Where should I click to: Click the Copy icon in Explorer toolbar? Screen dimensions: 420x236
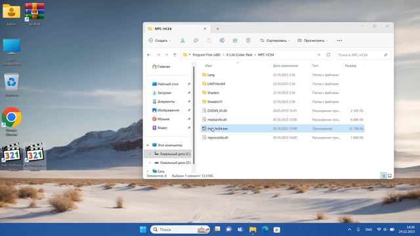(x=196, y=41)
